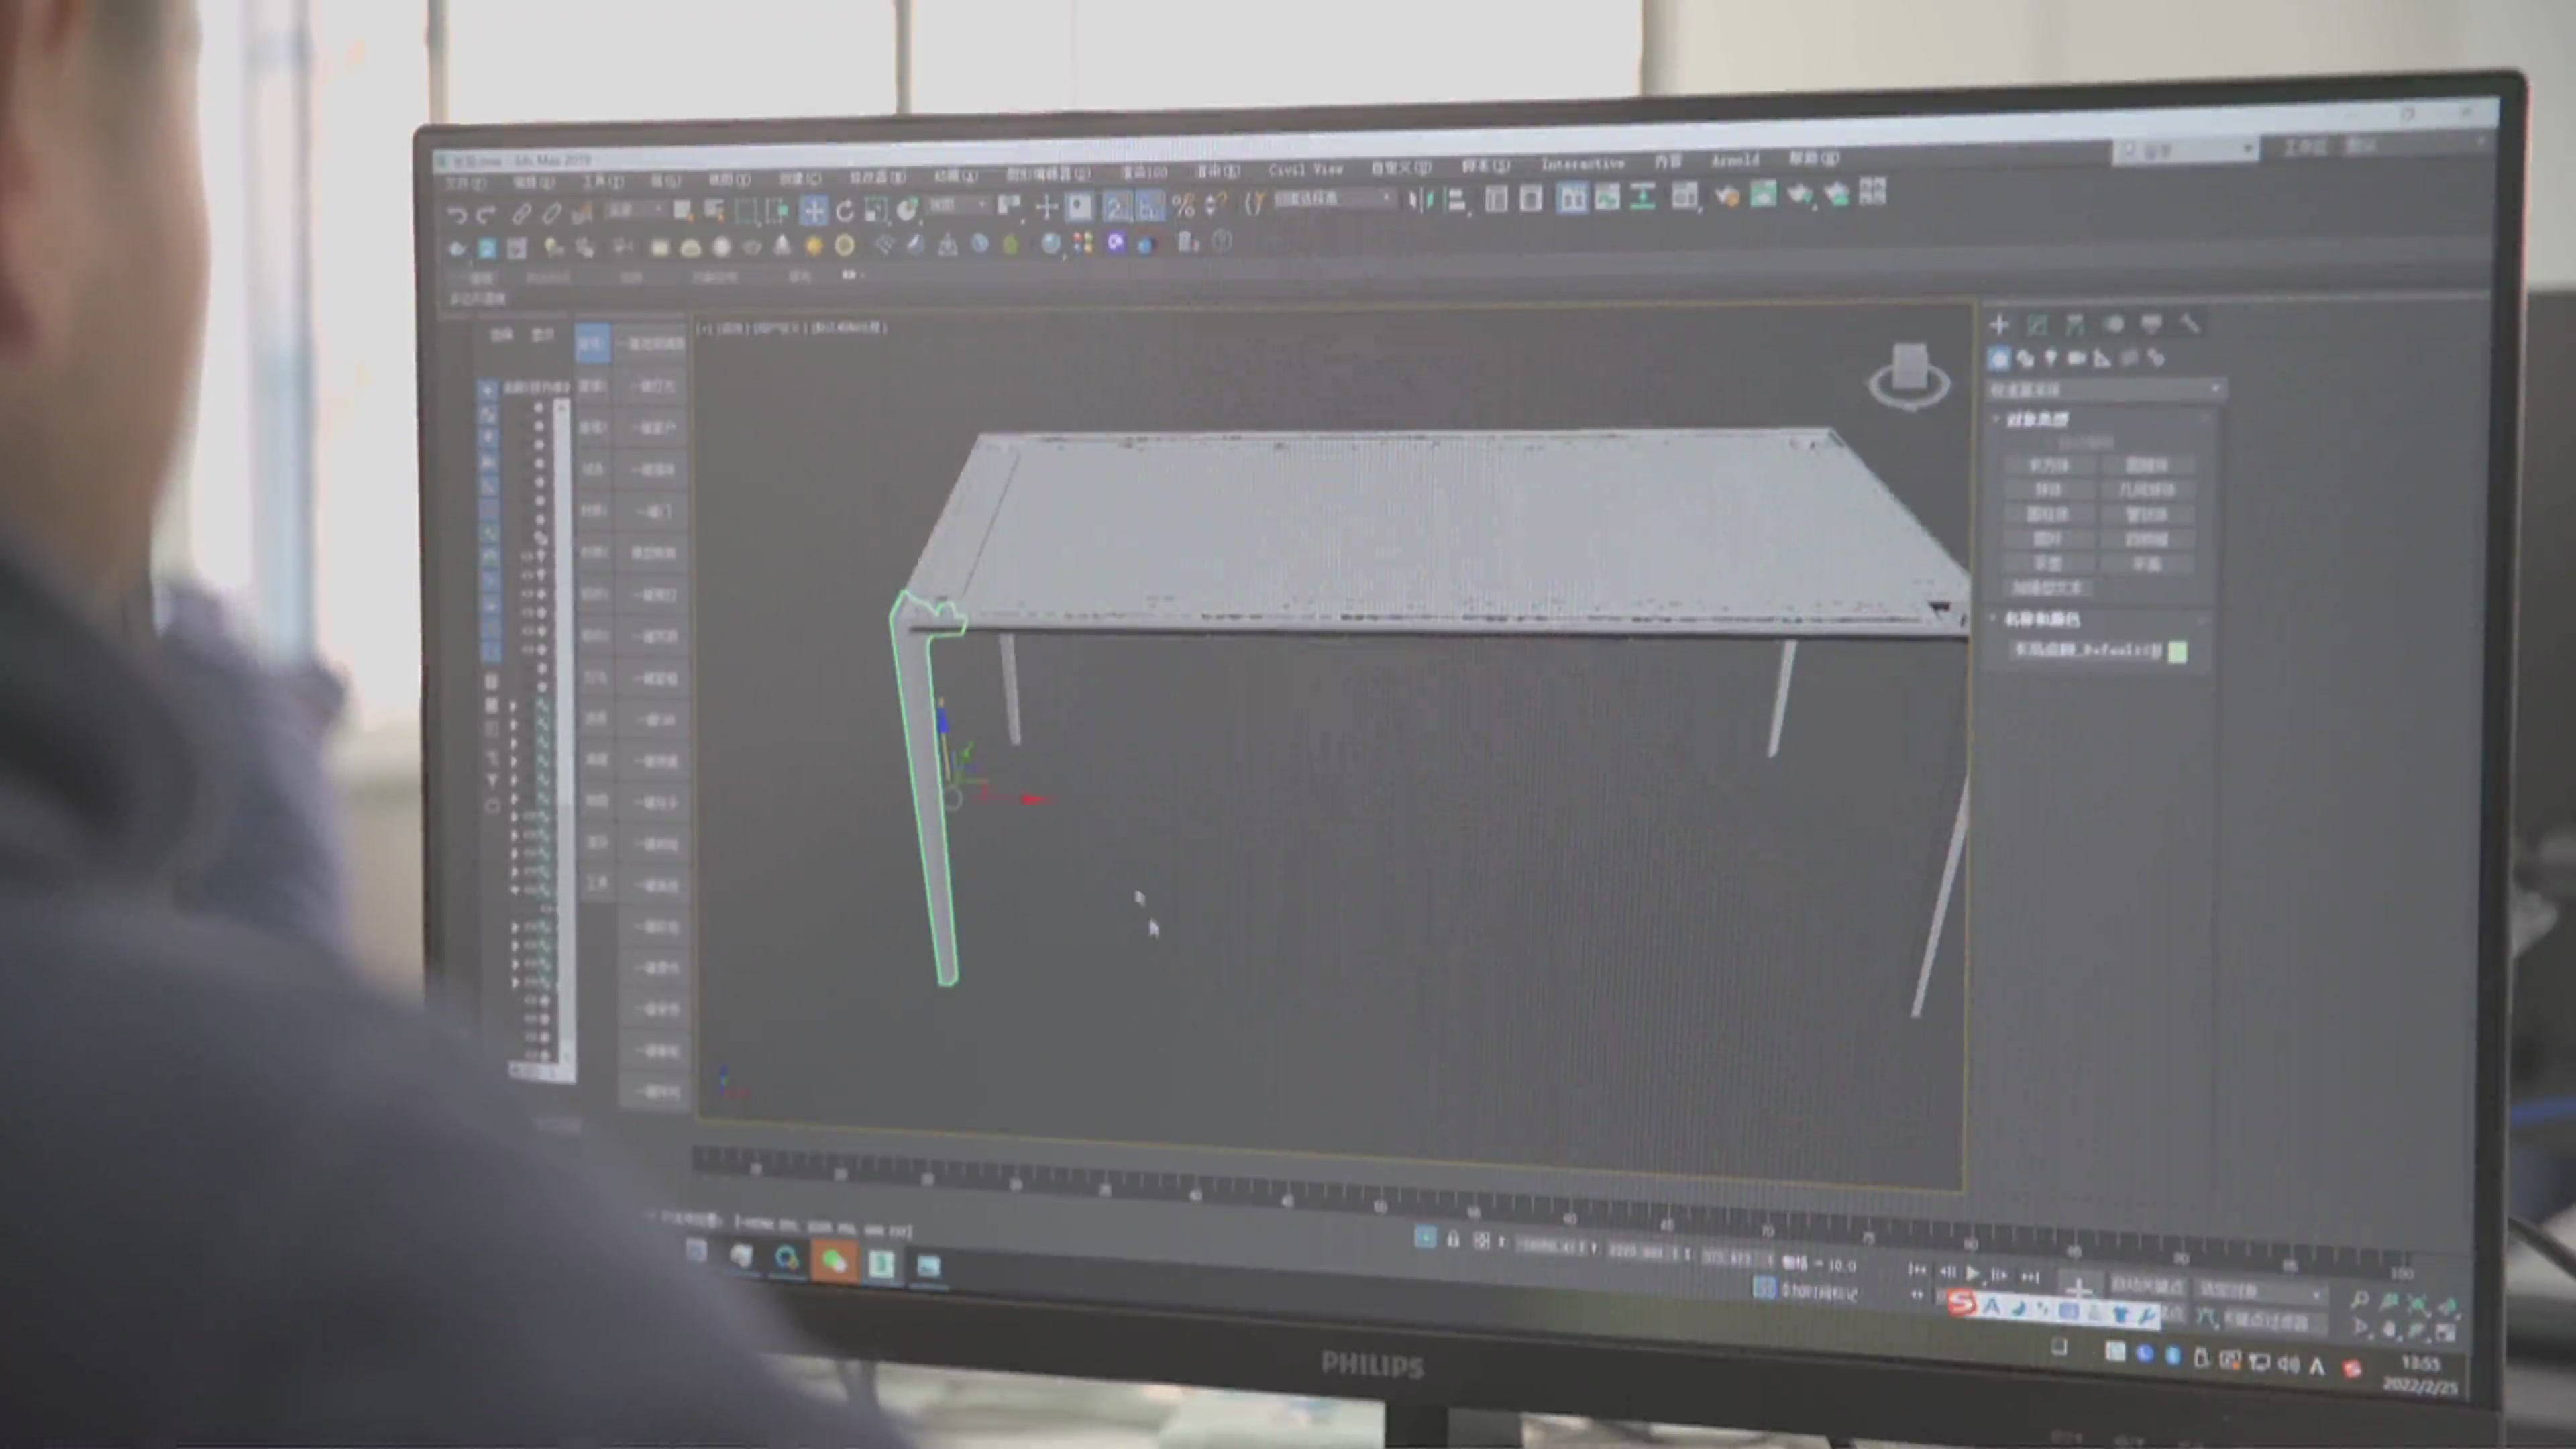Image resolution: width=2576 pixels, height=1449 pixels.
Task: Click the green object color swatch
Action: coord(2177,652)
